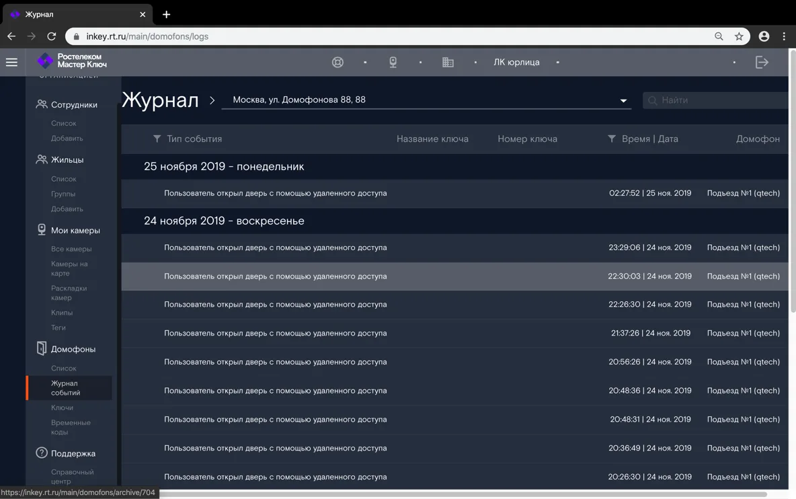Select the event at 20:48:36
This screenshot has width=796, height=499.
tap(455, 391)
